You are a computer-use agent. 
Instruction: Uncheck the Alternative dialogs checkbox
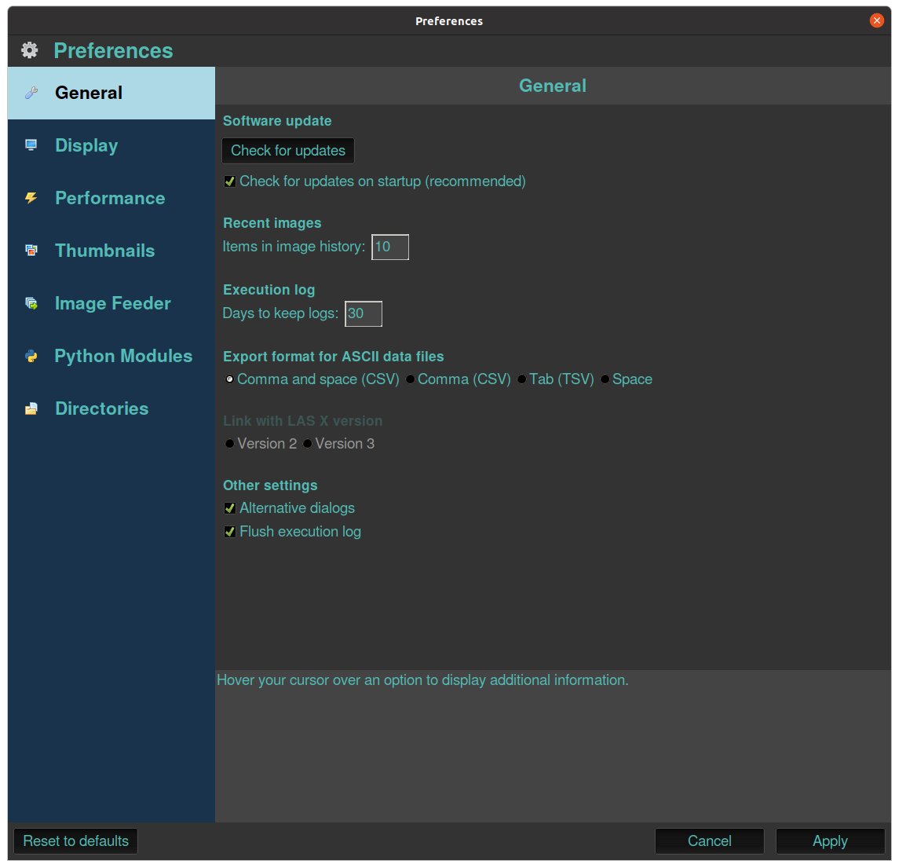click(230, 508)
